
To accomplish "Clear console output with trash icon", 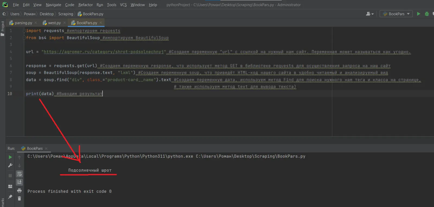I will [19, 199].
